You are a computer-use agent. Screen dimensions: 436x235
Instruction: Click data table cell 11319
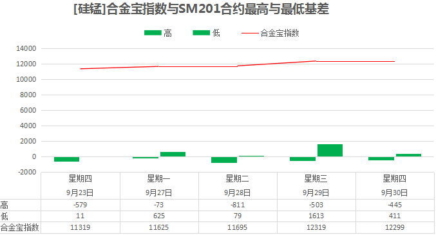click(x=81, y=227)
